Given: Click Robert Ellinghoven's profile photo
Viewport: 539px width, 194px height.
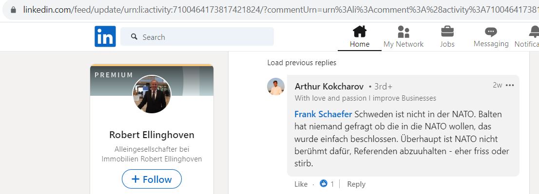Looking at the screenshot, I should (152, 94).
